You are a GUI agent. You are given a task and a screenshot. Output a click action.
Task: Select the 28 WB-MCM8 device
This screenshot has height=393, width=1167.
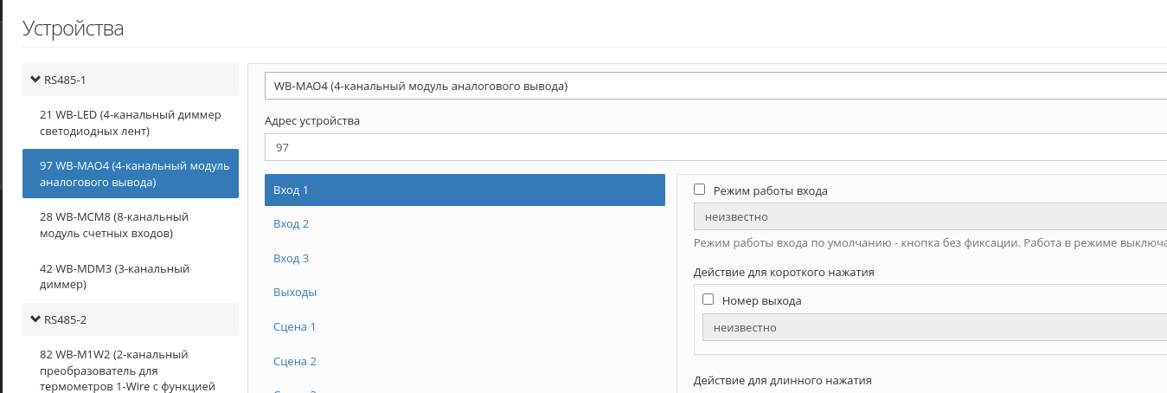131,224
